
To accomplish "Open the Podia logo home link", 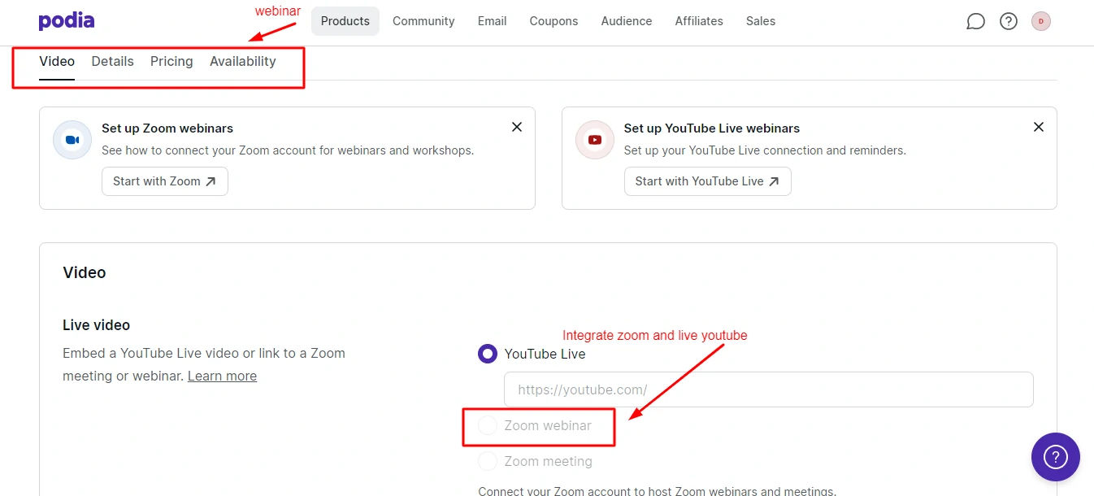I will [x=67, y=21].
